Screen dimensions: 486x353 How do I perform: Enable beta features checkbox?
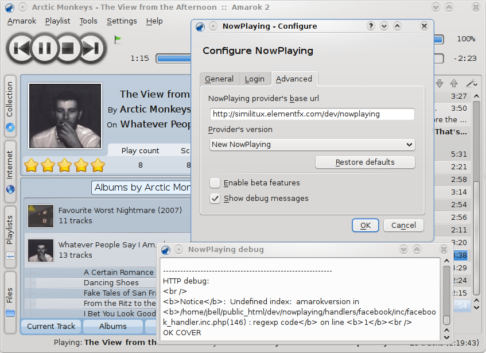pyautogui.click(x=215, y=183)
